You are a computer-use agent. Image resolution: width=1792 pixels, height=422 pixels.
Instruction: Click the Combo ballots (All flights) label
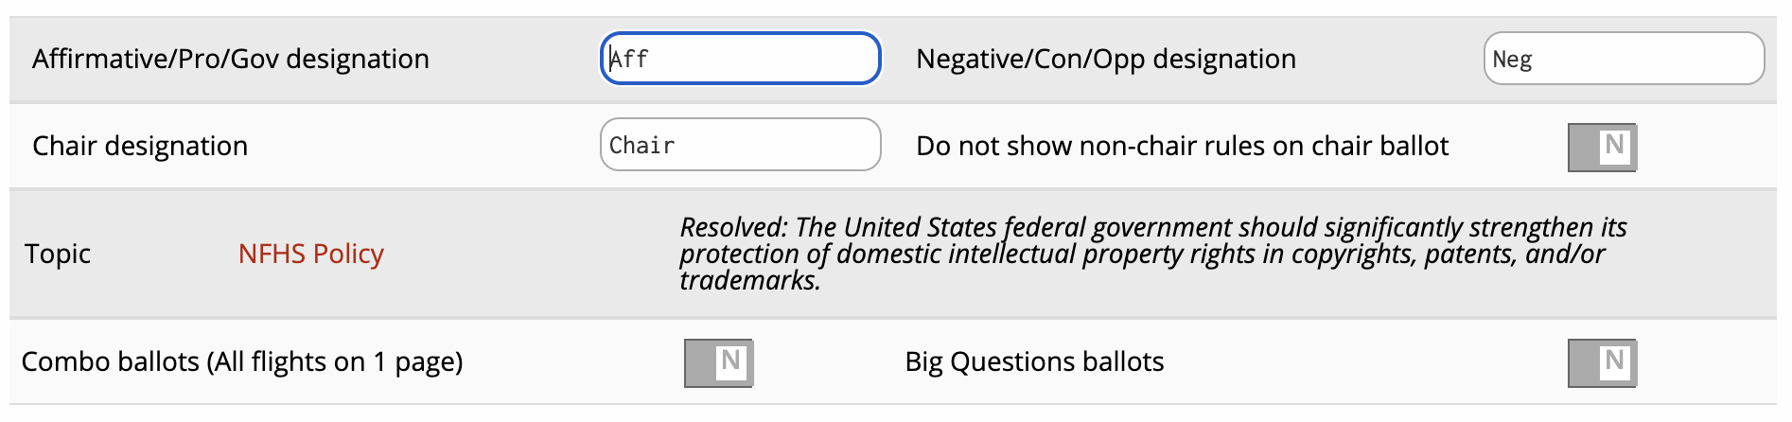tap(242, 361)
